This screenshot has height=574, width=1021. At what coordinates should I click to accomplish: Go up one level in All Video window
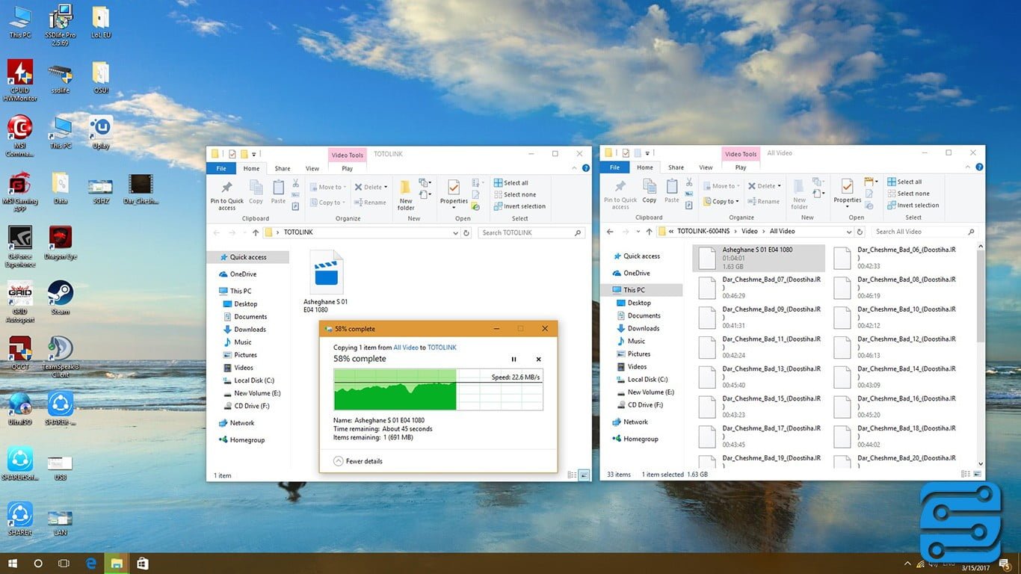pos(649,232)
